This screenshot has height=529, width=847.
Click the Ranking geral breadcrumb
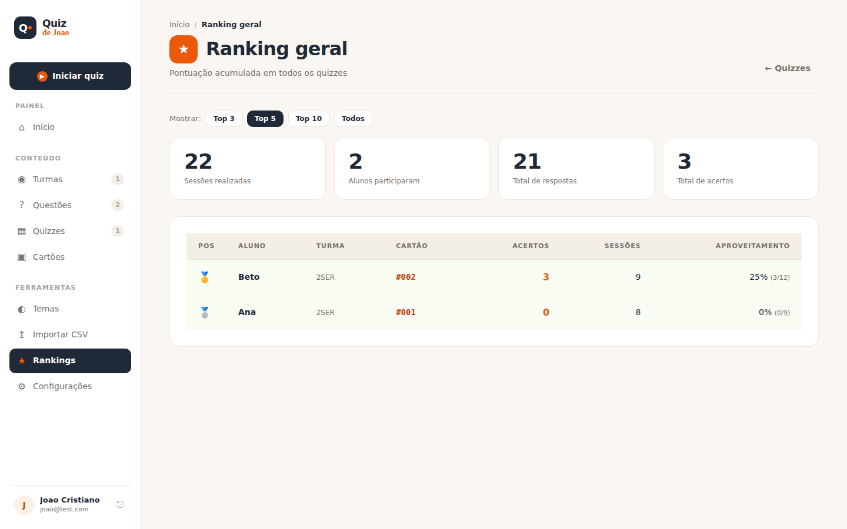(232, 25)
